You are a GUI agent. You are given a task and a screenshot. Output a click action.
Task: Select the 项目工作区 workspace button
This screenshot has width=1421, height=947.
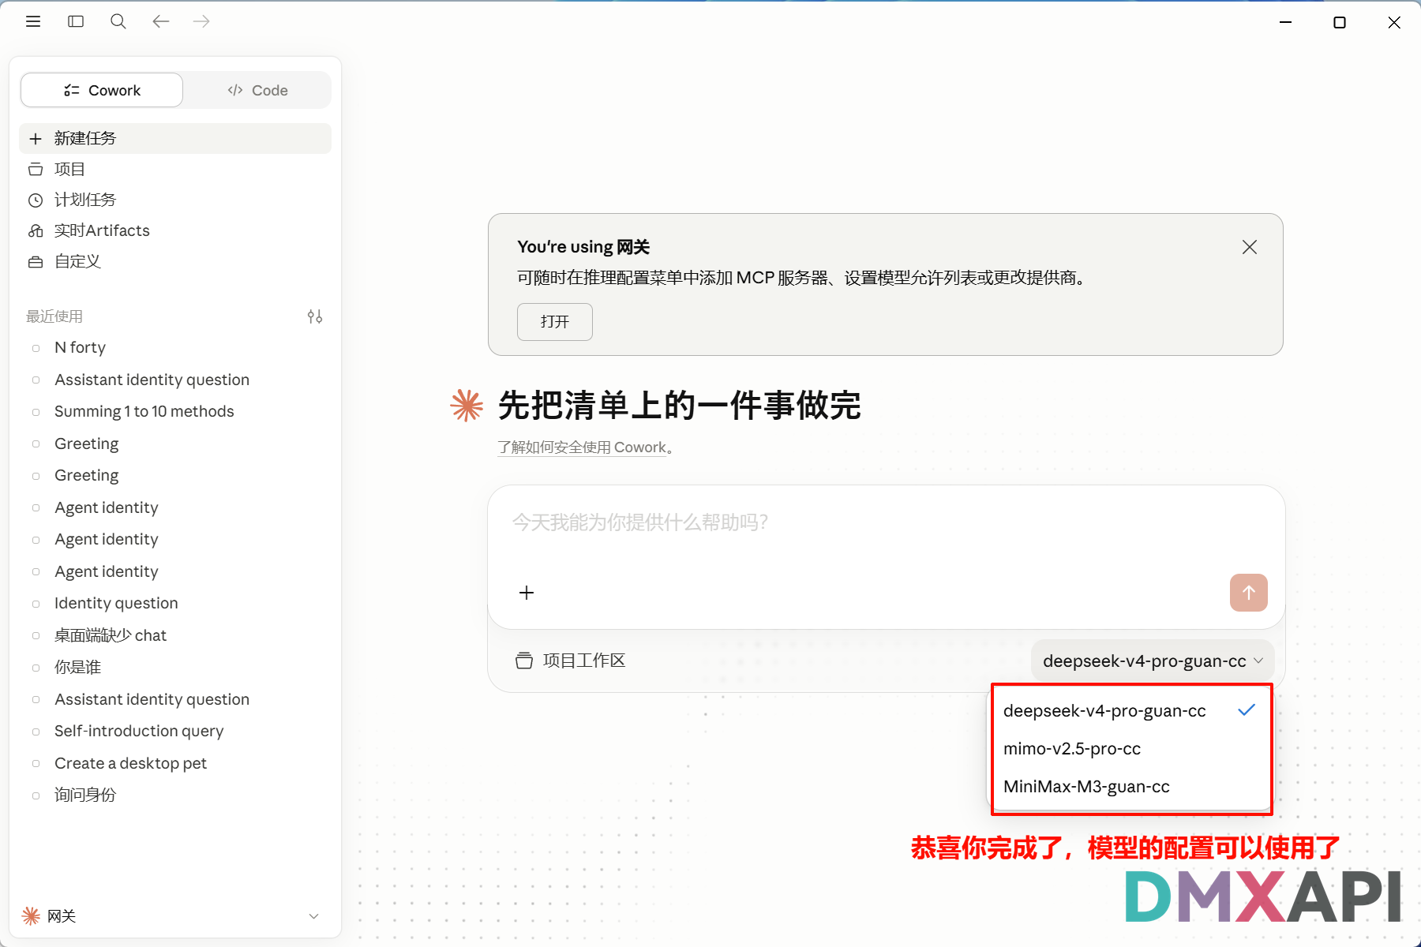click(571, 661)
